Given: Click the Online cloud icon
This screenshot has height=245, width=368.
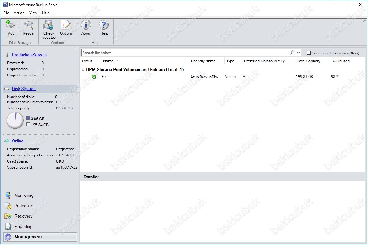Looking at the screenshot, I should pos(7,141).
